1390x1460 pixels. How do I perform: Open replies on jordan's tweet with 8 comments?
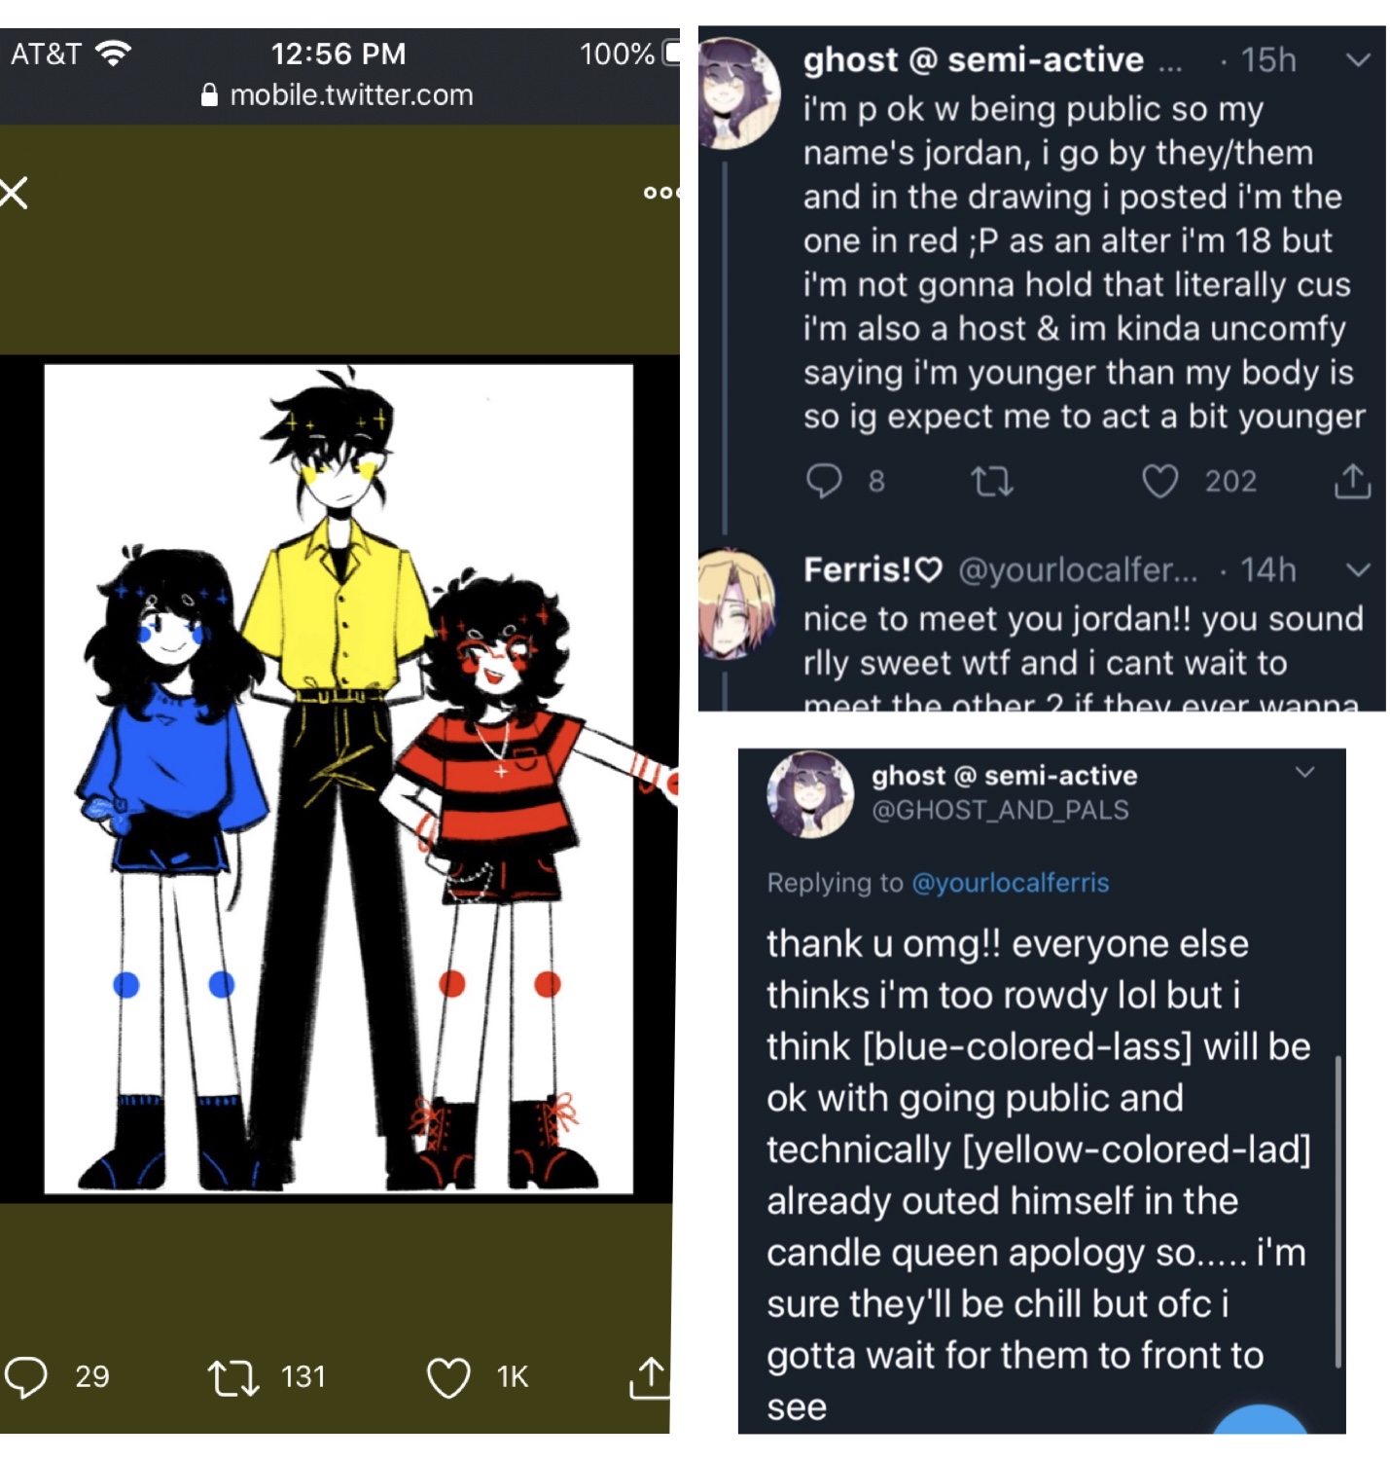[824, 481]
